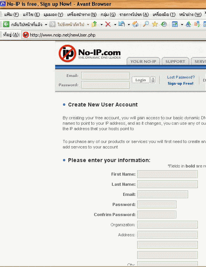The image size is (206, 267).
Task: Click the globe history icon
Action: 164,24
